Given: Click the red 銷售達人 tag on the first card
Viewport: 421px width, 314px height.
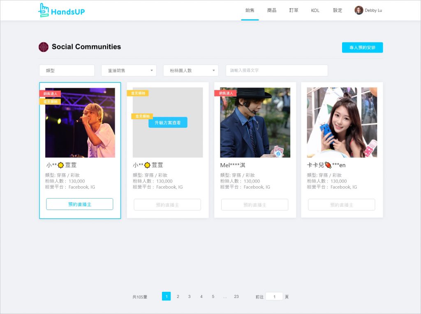Looking at the screenshot, I should click(50, 94).
